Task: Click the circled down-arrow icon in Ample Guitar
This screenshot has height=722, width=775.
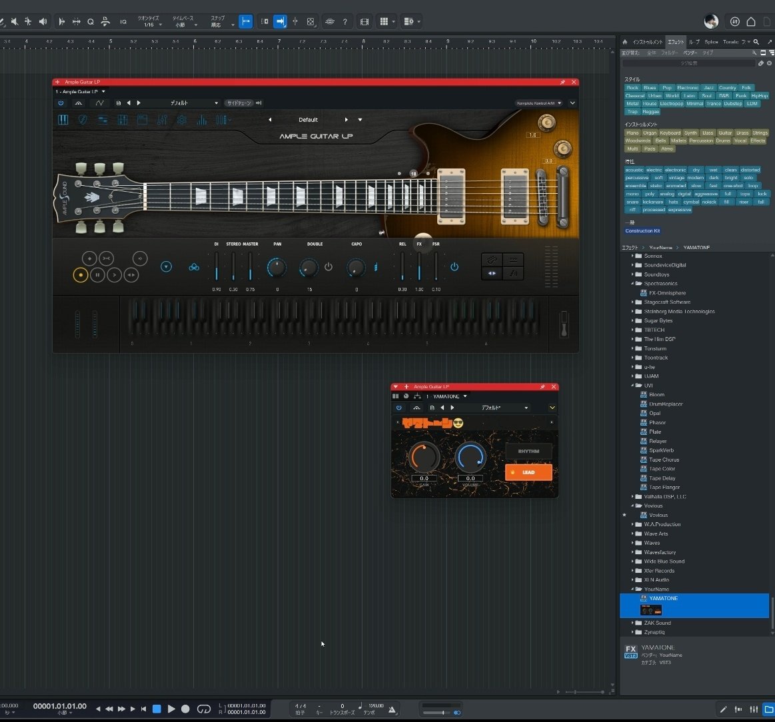Action: point(166,267)
